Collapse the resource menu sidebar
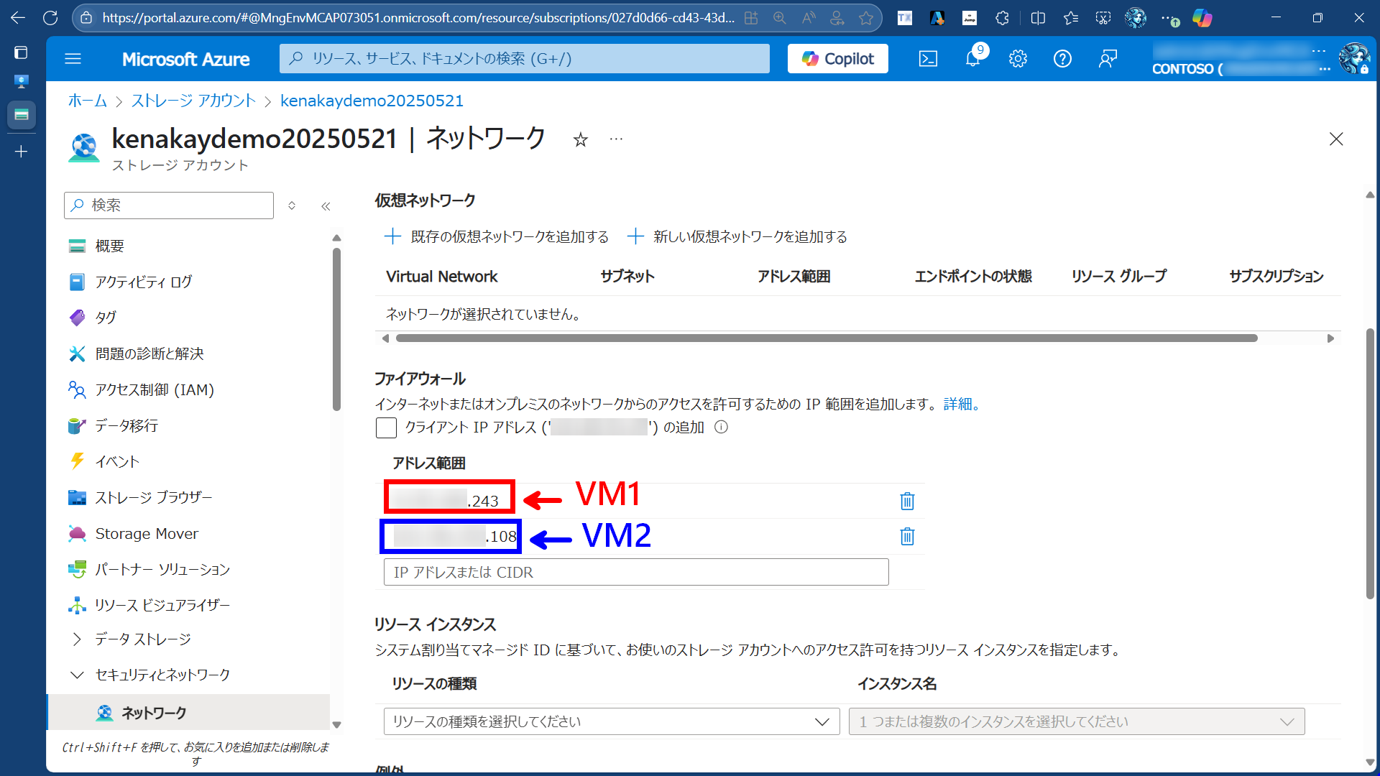1380x776 pixels. point(326,206)
